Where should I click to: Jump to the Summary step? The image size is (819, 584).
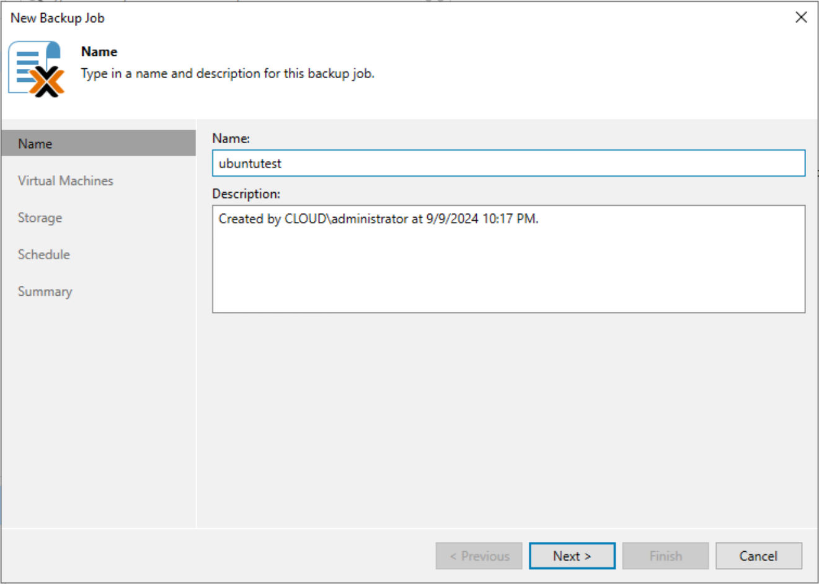click(45, 291)
